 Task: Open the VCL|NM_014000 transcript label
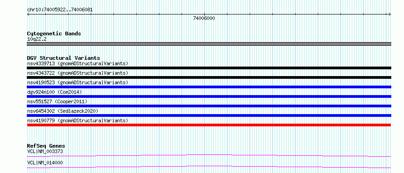click(45, 163)
